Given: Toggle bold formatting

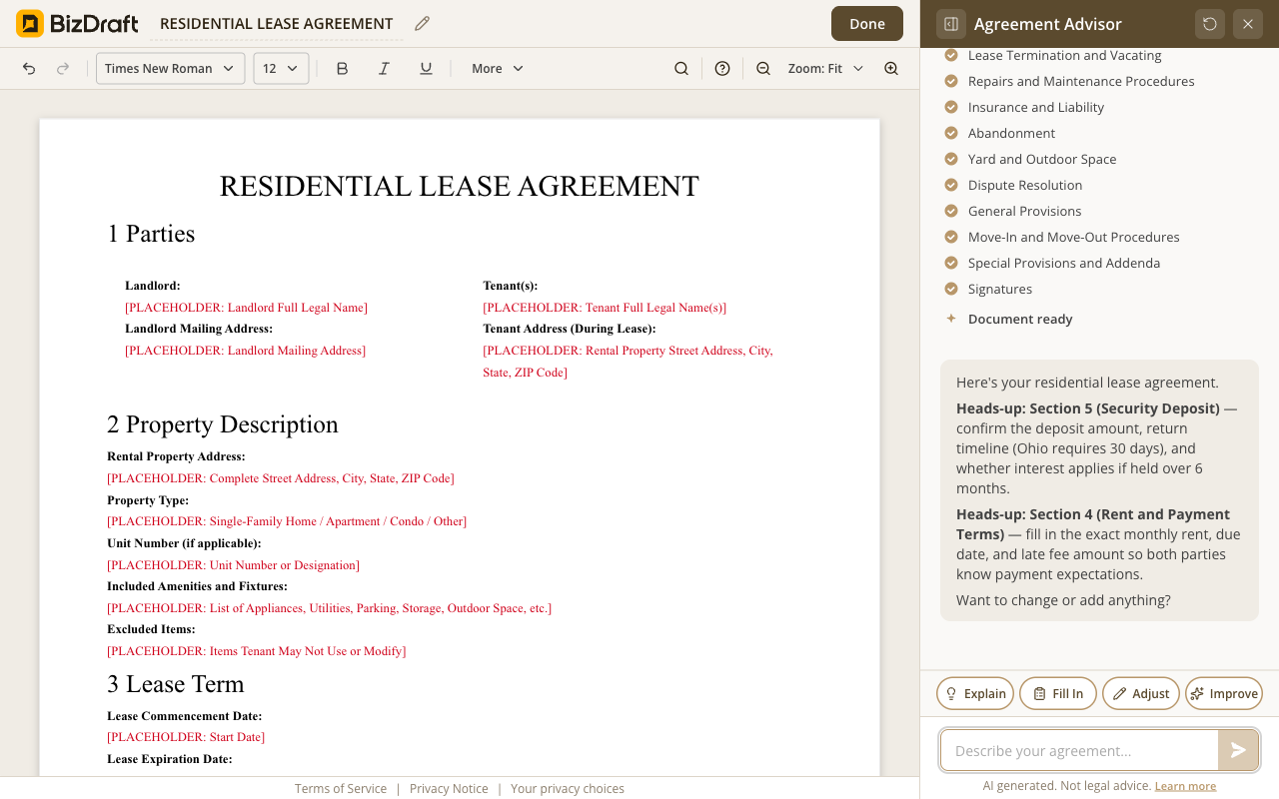Looking at the screenshot, I should point(342,68).
